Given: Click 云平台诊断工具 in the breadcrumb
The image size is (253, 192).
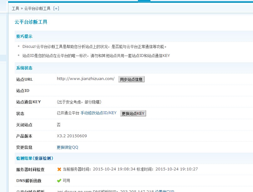Looking at the screenshot, I should click(37, 8).
